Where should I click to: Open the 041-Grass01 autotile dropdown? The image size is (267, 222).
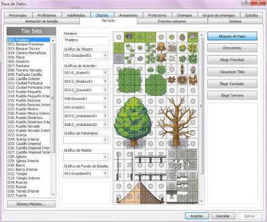pos(105,107)
